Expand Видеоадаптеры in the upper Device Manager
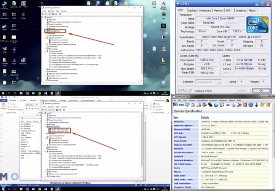The height and width of the screenshot is (191, 275). tap(45, 31)
